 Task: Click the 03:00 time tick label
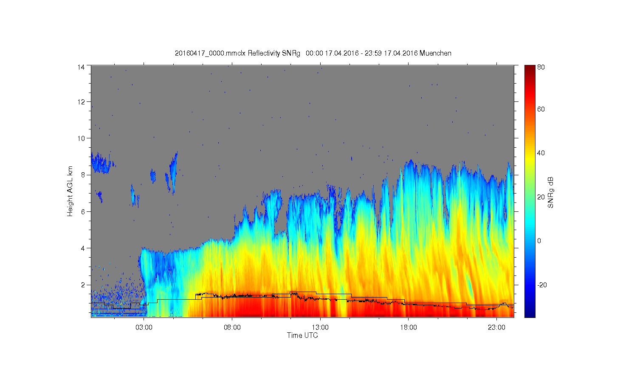point(144,328)
